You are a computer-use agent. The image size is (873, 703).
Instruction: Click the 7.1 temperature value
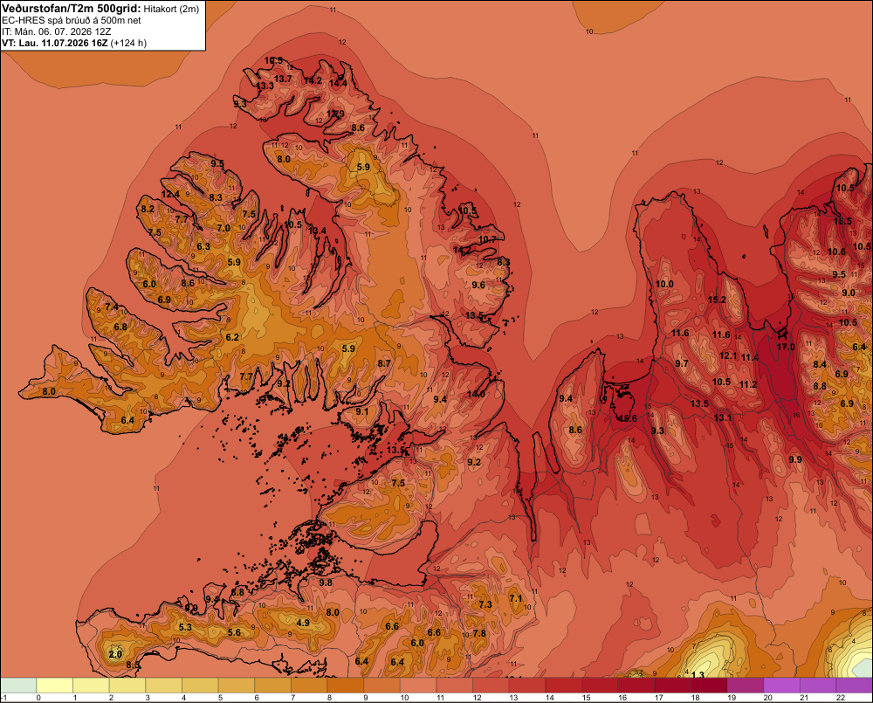(x=516, y=598)
